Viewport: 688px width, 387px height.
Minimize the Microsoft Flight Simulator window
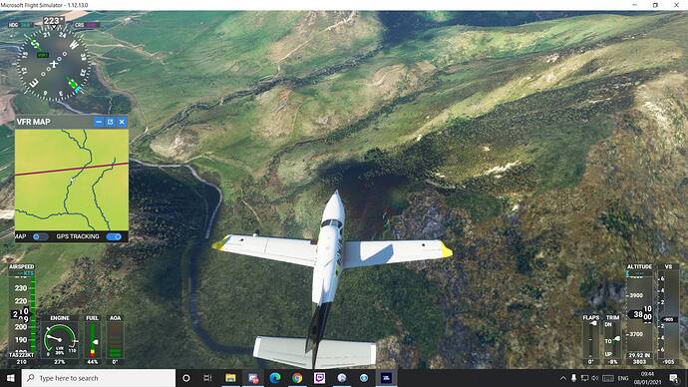click(x=635, y=5)
